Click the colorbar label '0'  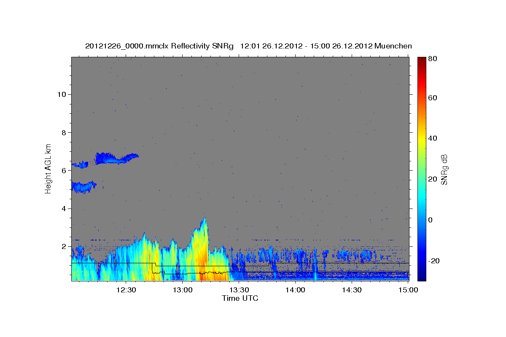coord(431,220)
